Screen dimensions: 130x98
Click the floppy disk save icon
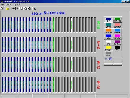[21, 9]
